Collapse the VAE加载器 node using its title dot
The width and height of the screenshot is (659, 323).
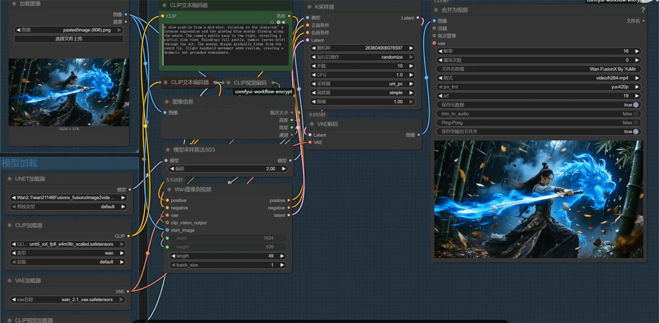pos(9,280)
